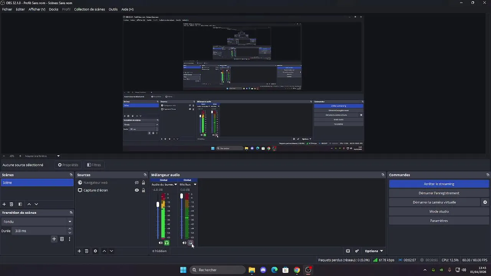Viewport: 491px width, 276px height.
Task: Open advanced audio properties gears icon
Action: click(x=357, y=251)
